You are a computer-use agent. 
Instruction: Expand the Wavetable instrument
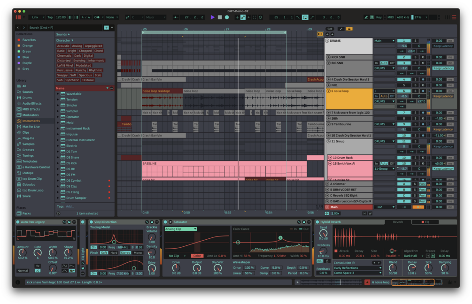point(58,94)
